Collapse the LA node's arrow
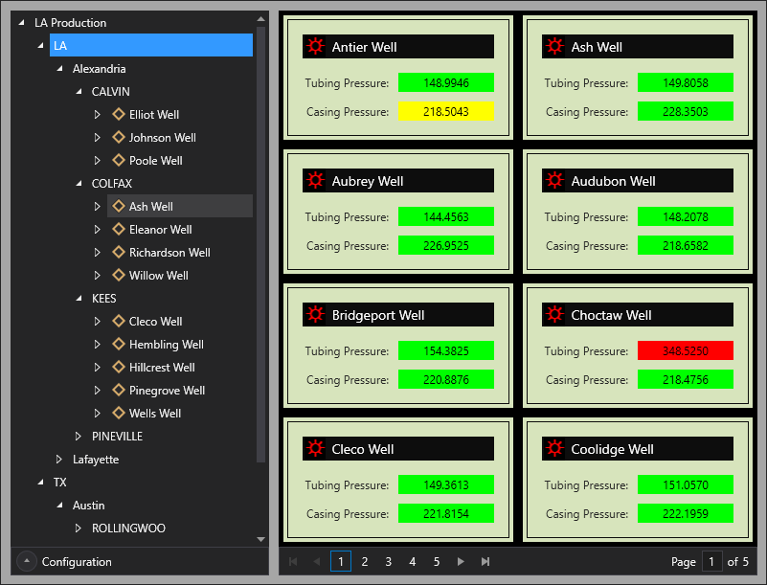Image resolution: width=767 pixels, height=585 pixels. (40, 46)
